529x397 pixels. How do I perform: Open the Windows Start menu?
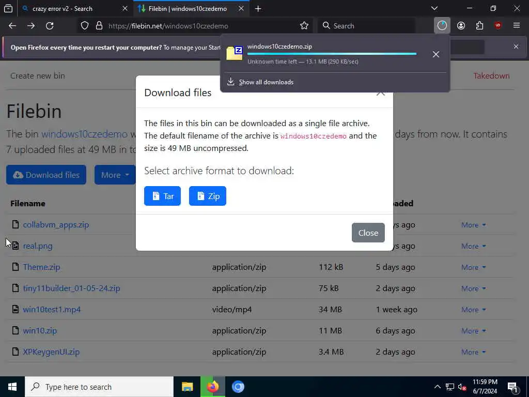click(12, 387)
